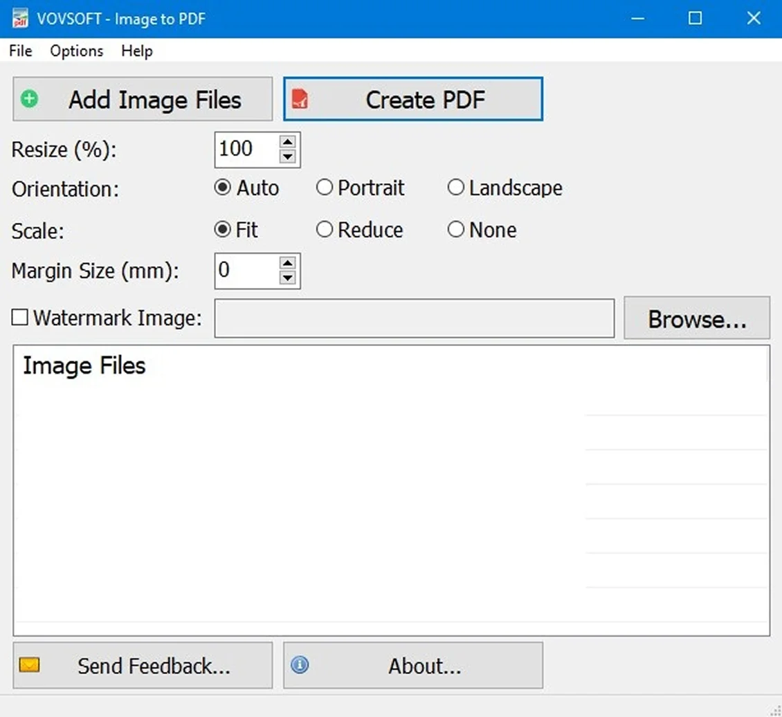Image resolution: width=782 pixels, height=717 pixels.
Task: Decrease the Resize percentage value
Action: pos(287,156)
